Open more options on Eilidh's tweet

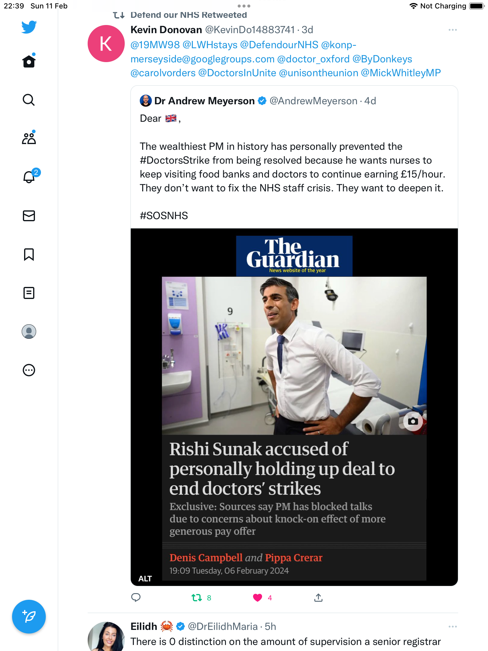[452, 627]
